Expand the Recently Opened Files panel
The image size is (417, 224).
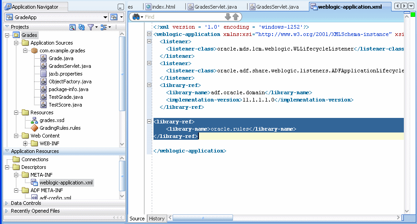coord(7,211)
